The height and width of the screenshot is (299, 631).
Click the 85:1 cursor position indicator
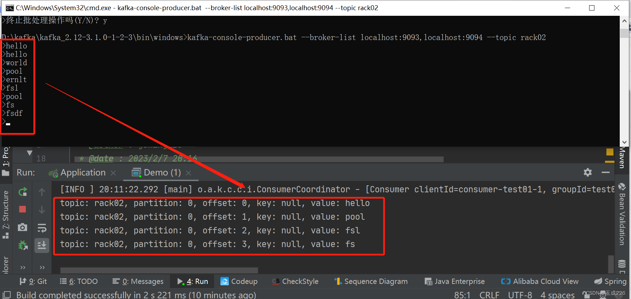coord(462,295)
